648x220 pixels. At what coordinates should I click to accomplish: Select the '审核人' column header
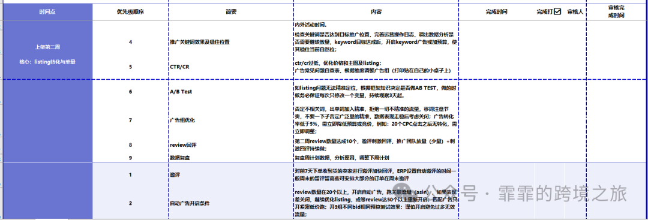pyautogui.click(x=575, y=12)
